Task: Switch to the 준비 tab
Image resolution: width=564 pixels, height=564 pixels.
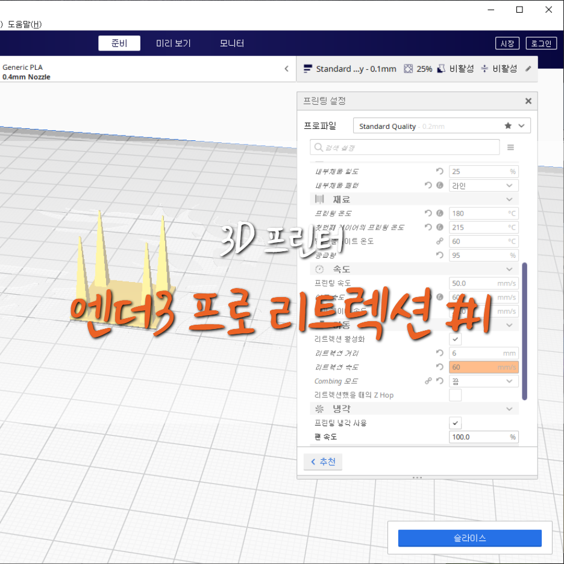Action: pos(119,43)
